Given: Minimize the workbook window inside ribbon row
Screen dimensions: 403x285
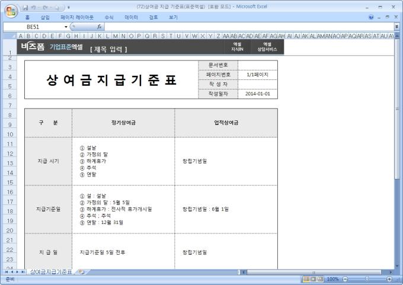Looking at the screenshot, I should click(379, 17).
